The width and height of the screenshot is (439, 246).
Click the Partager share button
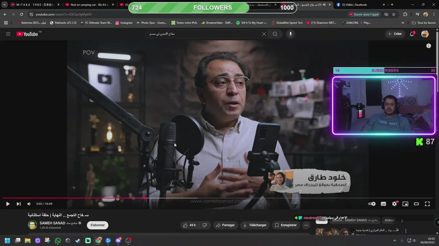point(225,225)
